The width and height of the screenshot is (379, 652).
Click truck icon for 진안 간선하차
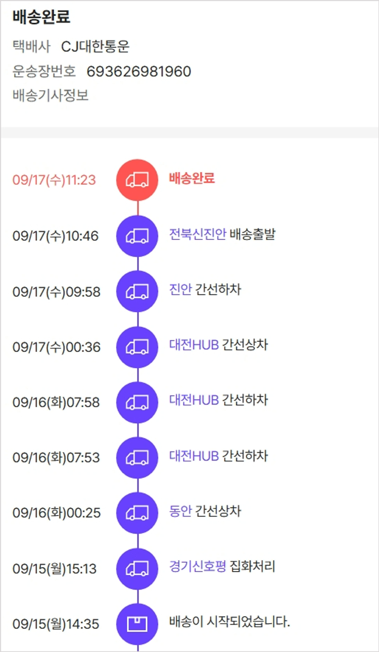point(137,291)
